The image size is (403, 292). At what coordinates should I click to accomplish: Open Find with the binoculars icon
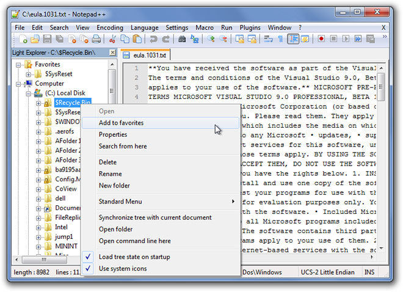(182, 39)
